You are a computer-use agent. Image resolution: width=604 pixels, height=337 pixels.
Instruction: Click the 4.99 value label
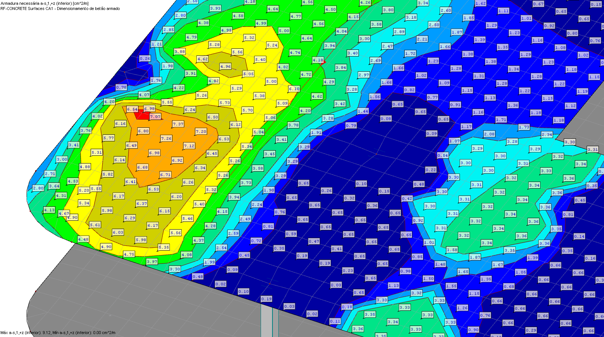coord(261,23)
